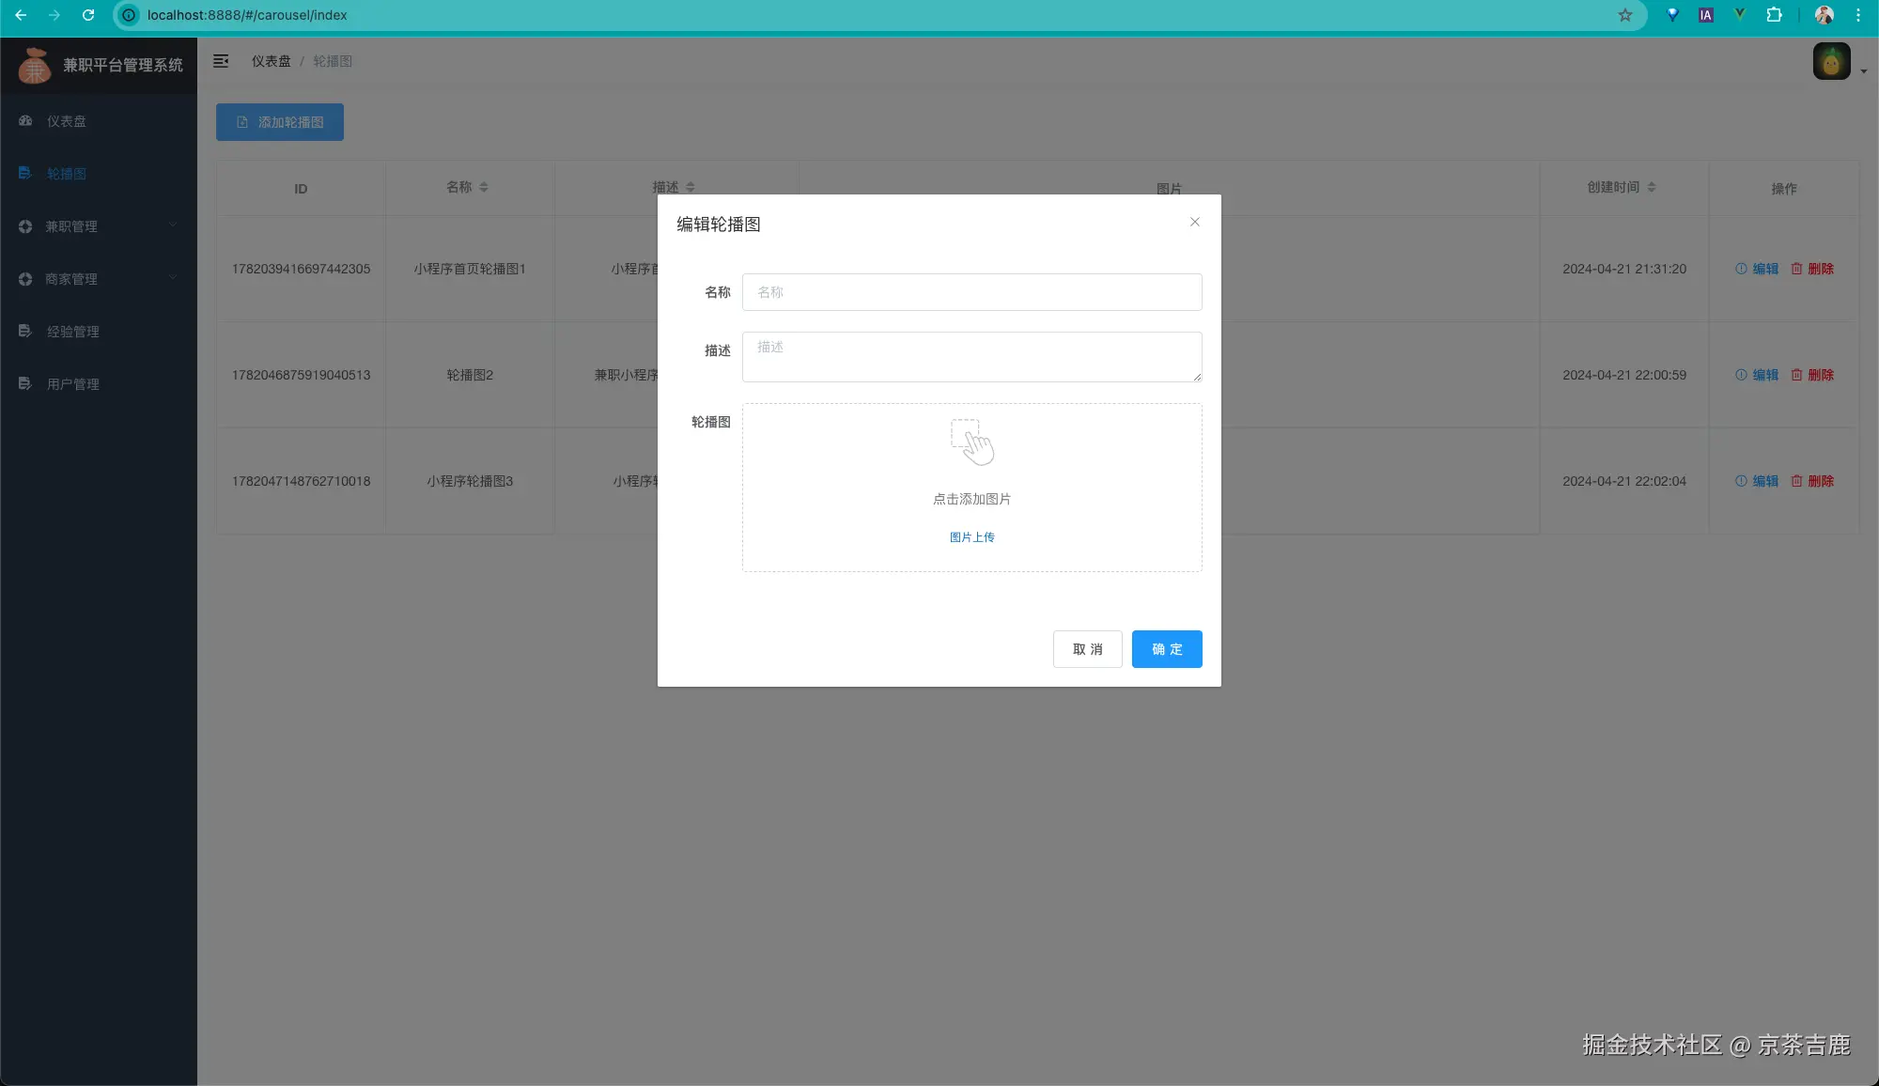Click the trash icon to delete 轮播图2
Viewport: 1879px width, 1086px height.
coord(1796,374)
